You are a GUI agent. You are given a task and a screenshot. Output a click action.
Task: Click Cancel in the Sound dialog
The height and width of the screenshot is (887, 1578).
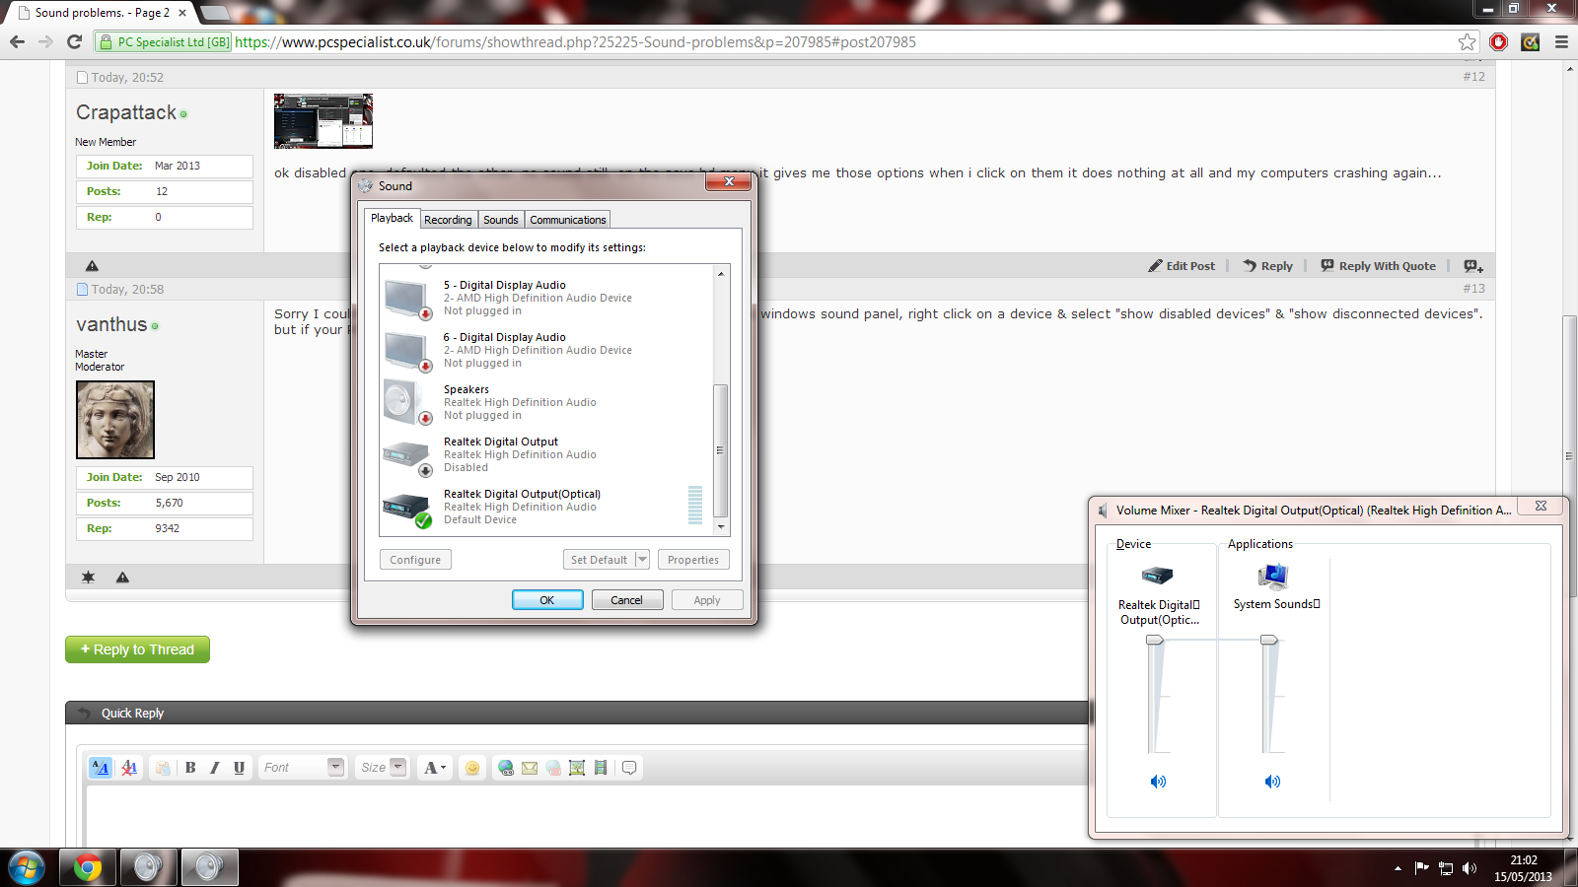[627, 600]
